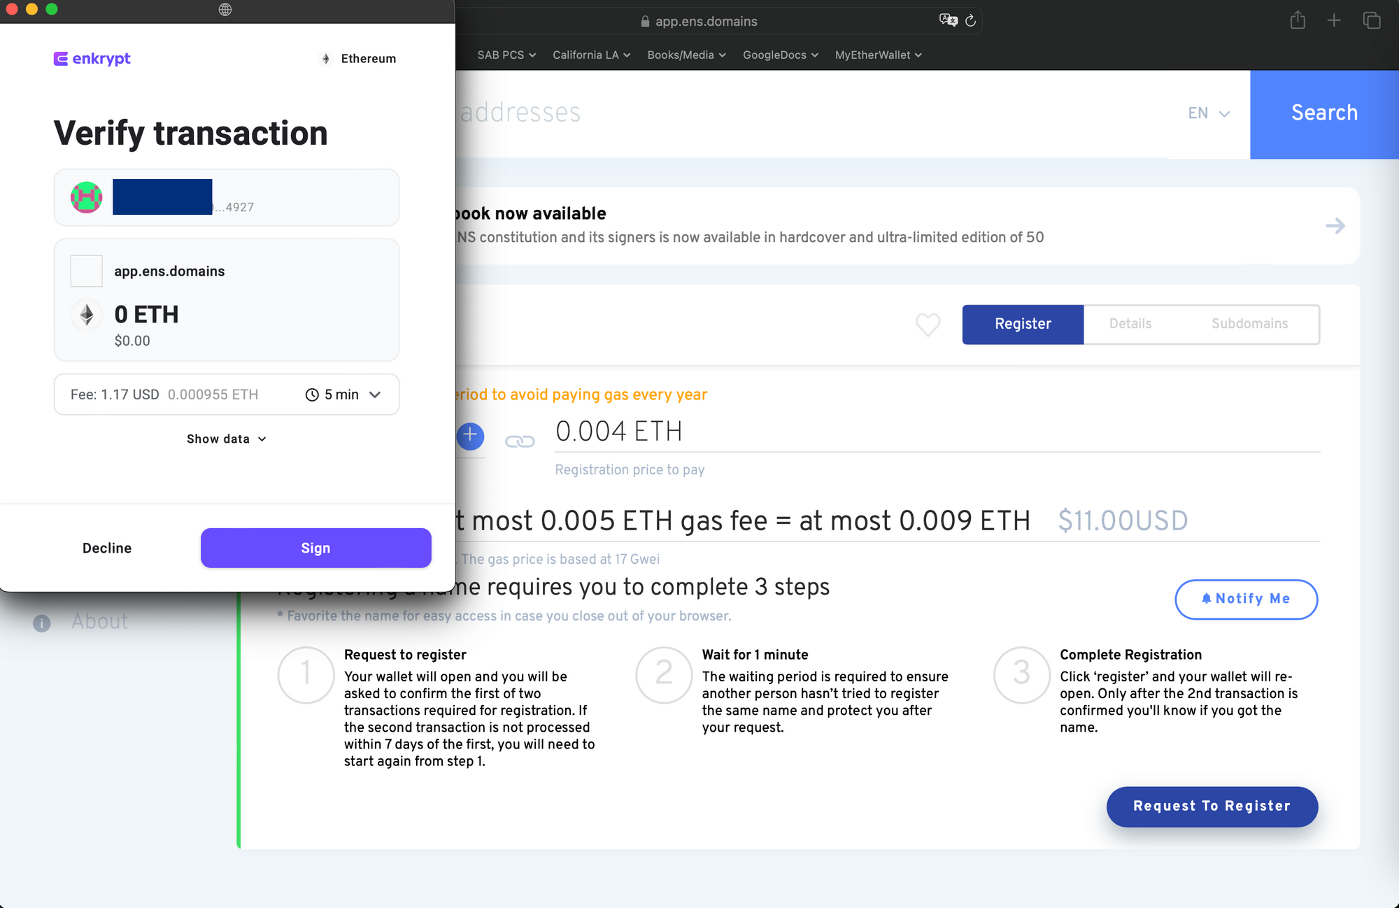Viewport: 1399px width, 908px height.
Task: Click the banner right arrow icon
Action: coord(1335,226)
